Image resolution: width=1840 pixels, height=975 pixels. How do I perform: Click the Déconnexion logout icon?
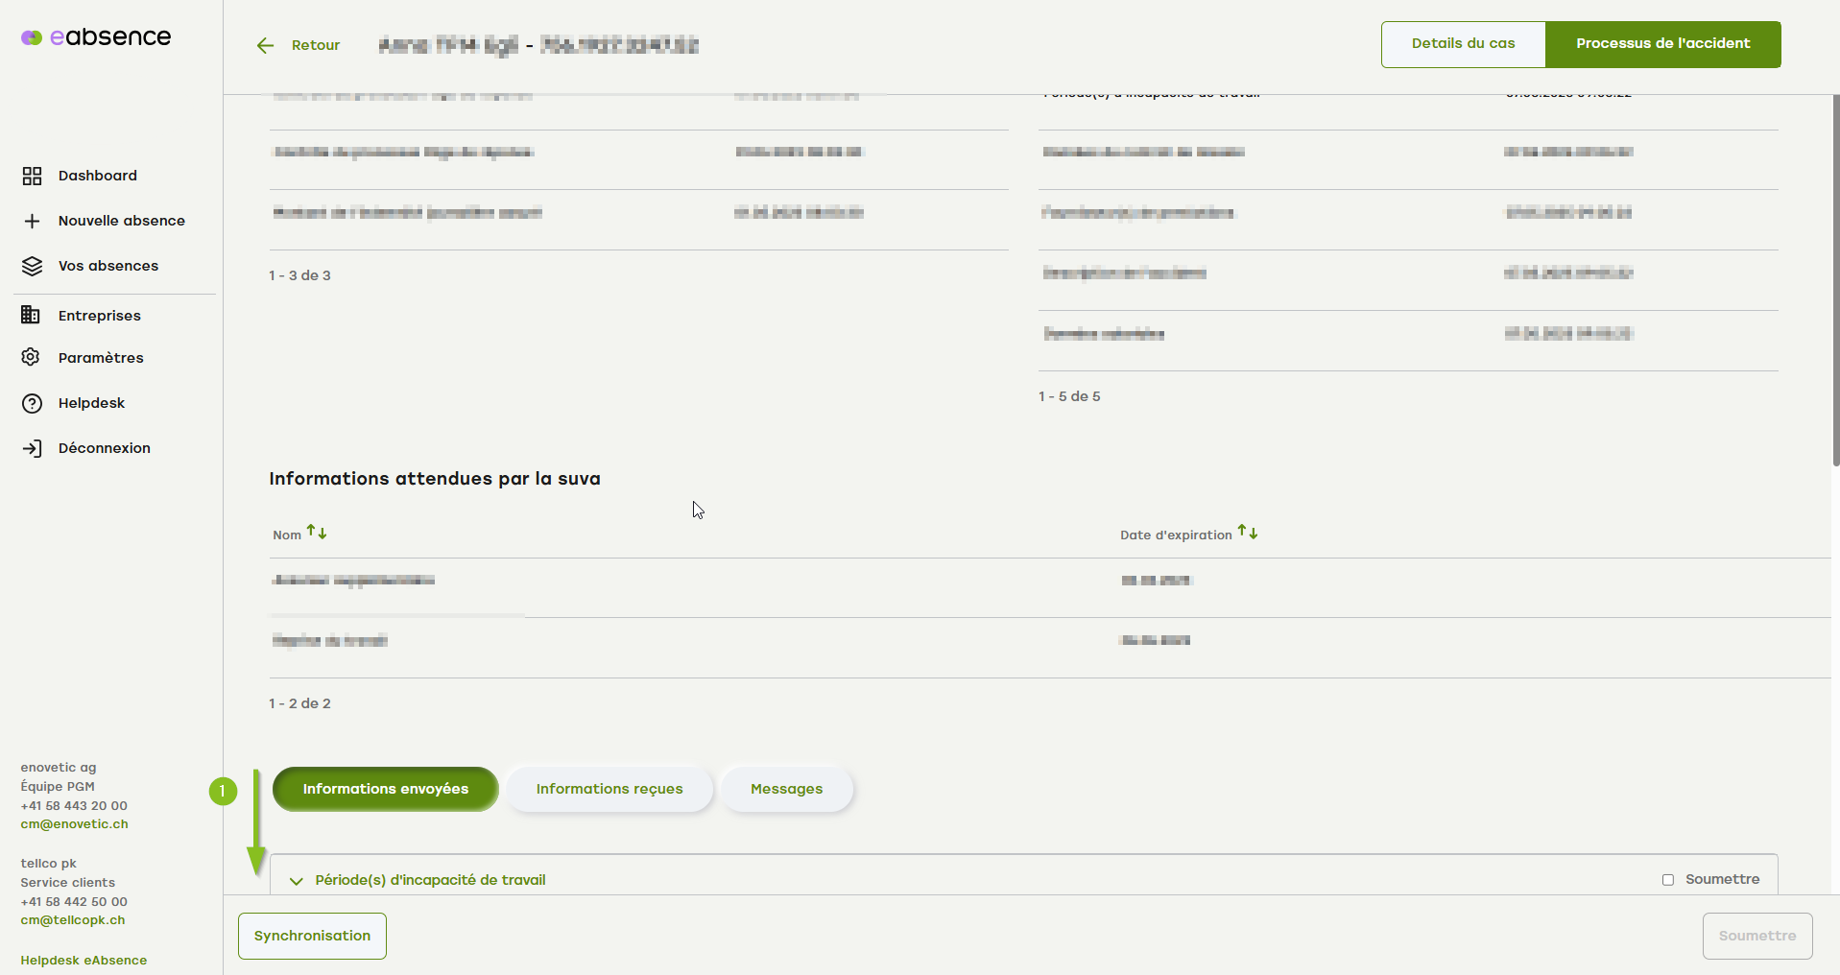coord(32,448)
